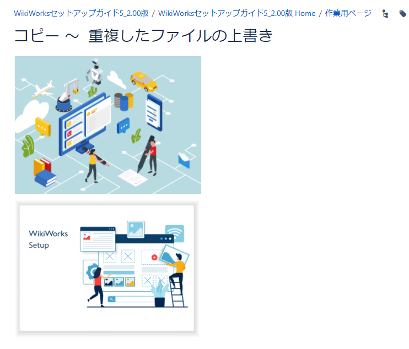Open the page tree icon in breadcrumbs
This screenshot has width=409, height=349.
tap(385, 14)
